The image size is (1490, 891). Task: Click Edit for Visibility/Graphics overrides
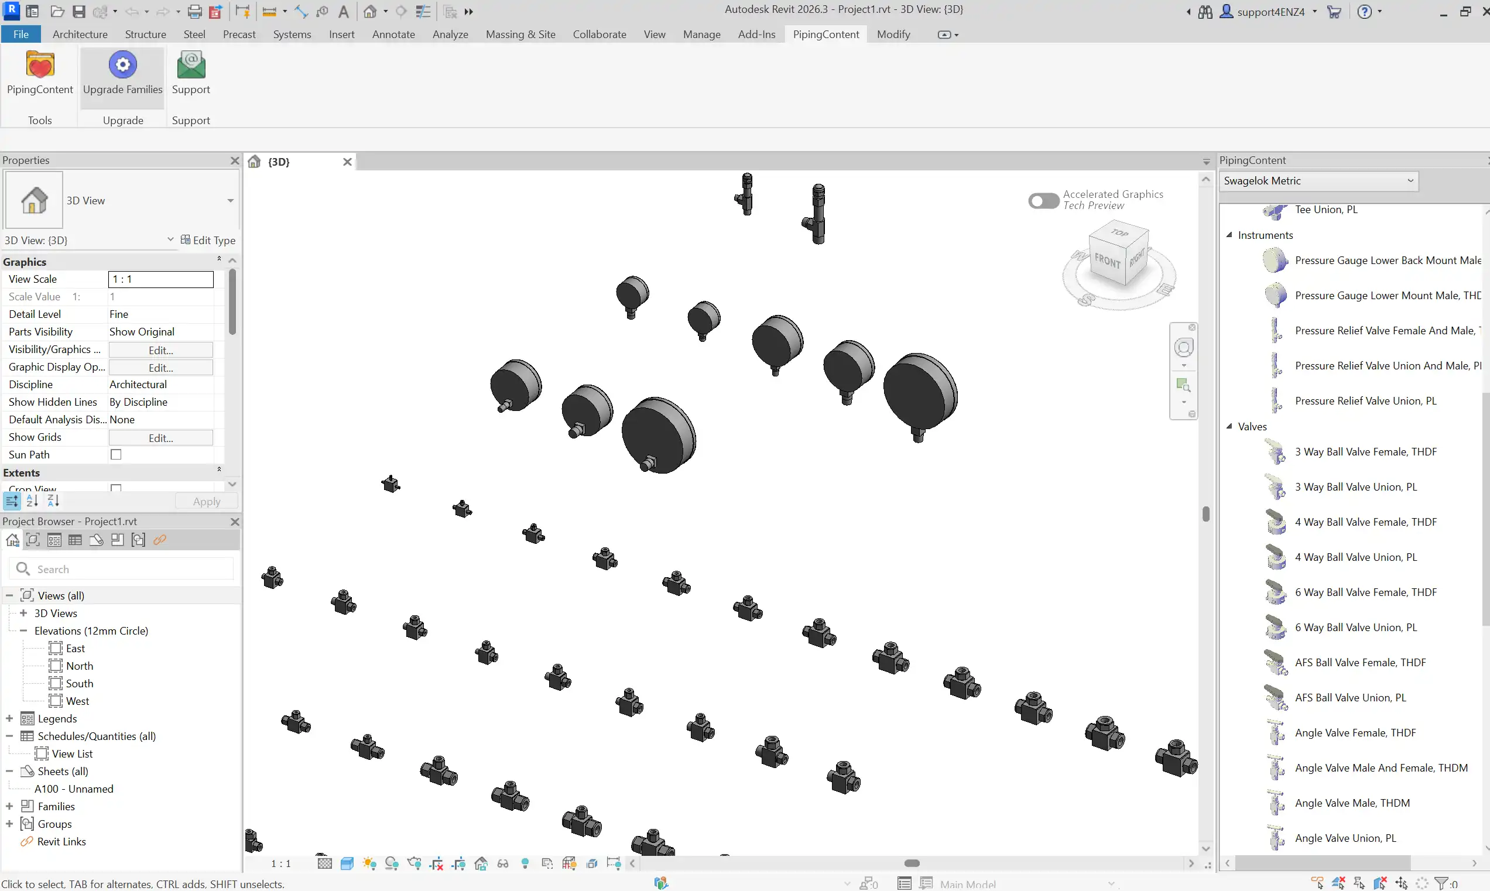[x=160, y=349]
